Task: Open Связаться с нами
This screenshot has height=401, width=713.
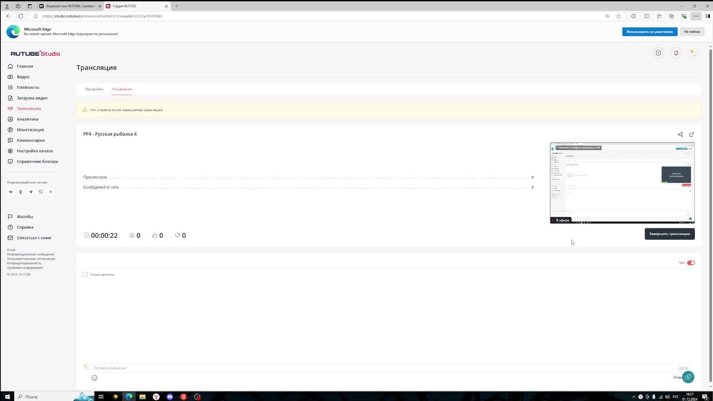Action: [34, 238]
